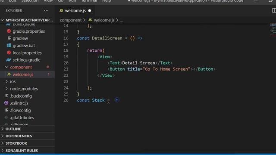Viewport: 276px width, 155px height.
Task: Click component breadcrumb segment
Action: 71,20
